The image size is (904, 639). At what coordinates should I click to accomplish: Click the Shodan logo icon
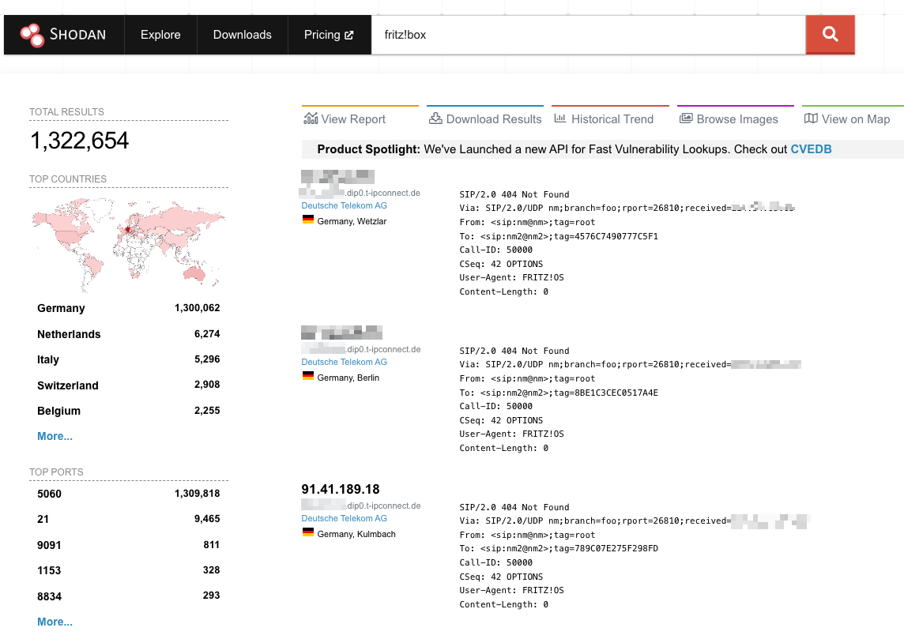[x=32, y=35]
